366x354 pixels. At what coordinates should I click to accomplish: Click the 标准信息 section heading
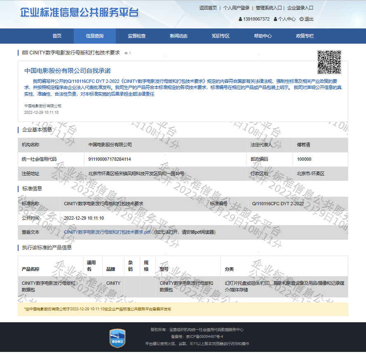32,189
